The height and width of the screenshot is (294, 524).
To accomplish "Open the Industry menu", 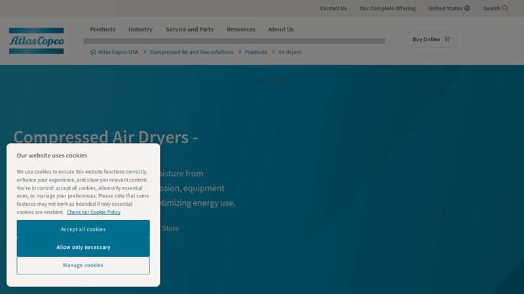I will pyautogui.click(x=140, y=29).
